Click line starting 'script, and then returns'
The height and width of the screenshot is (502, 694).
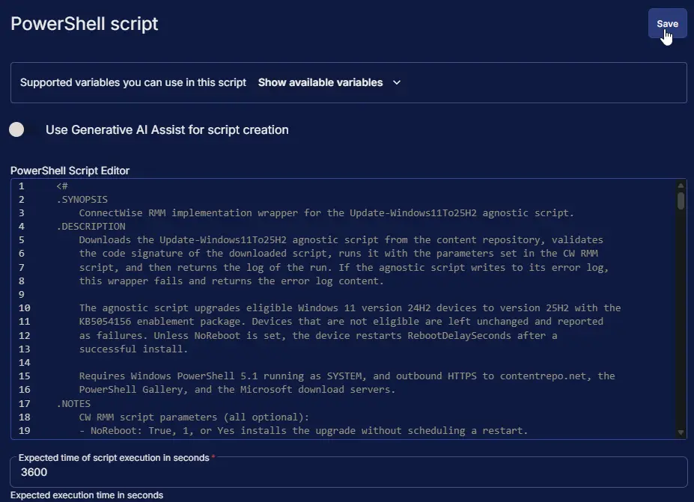344,268
